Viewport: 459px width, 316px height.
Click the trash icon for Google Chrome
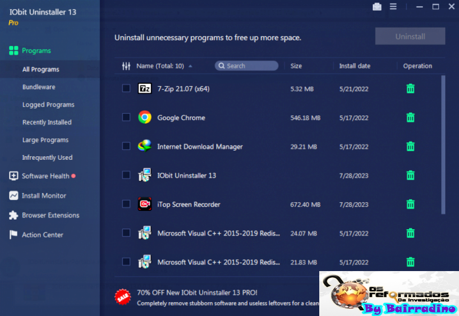coord(411,117)
